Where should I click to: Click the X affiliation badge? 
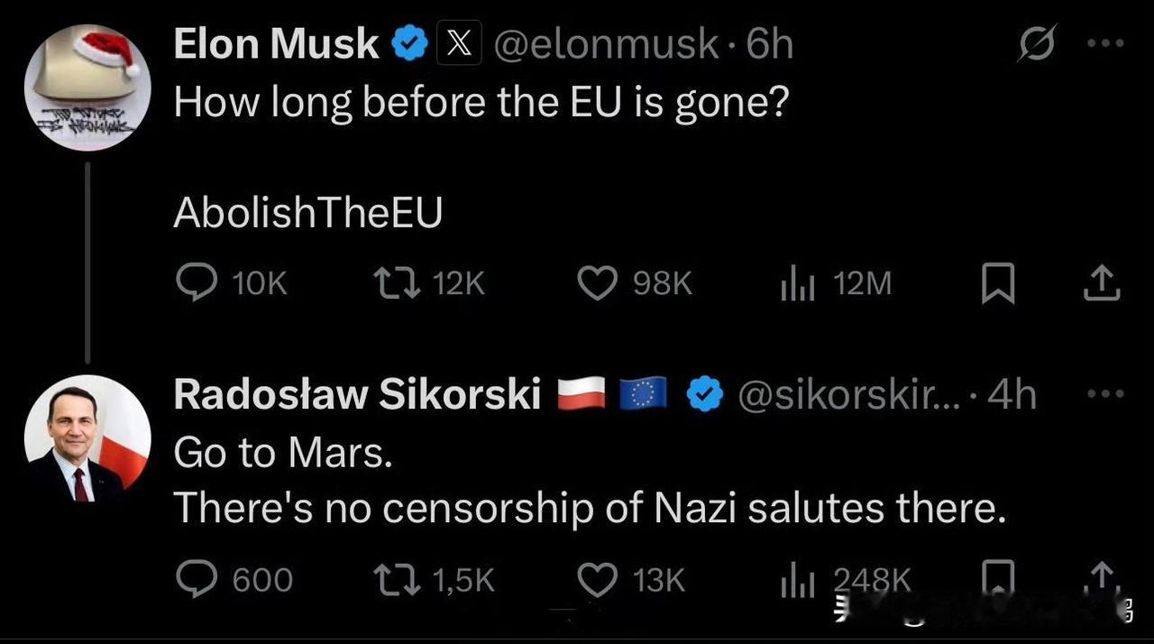coord(459,44)
